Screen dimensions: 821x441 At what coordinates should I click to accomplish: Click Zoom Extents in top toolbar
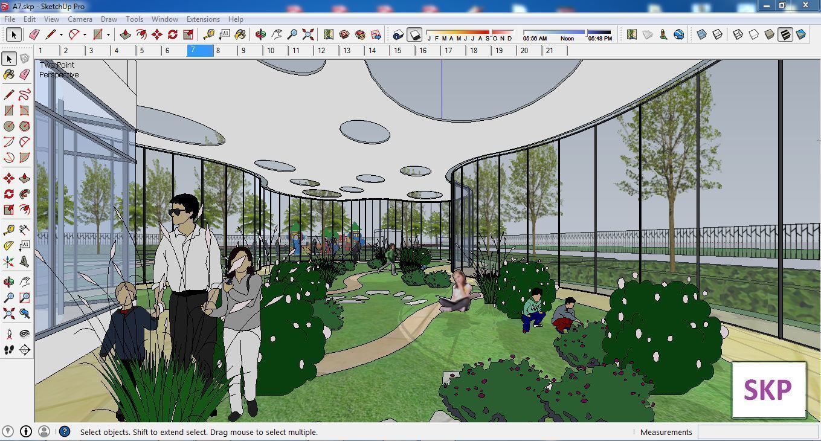308,34
